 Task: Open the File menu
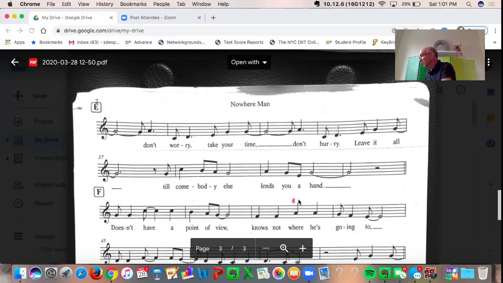click(x=51, y=4)
